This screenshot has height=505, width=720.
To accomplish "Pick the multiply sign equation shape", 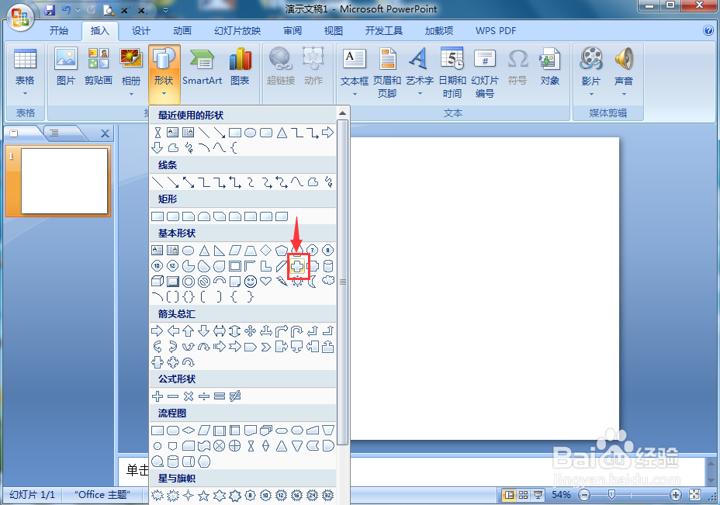I will pos(189,396).
